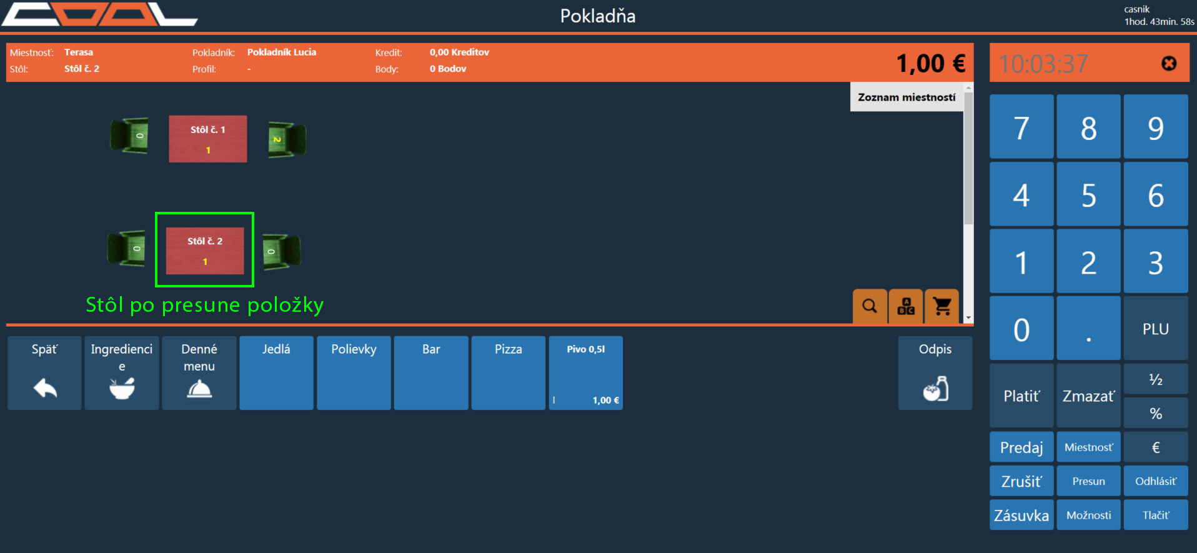The width and height of the screenshot is (1197, 553).
Task: Open the Možnosti options menu
Action: 1088,515
